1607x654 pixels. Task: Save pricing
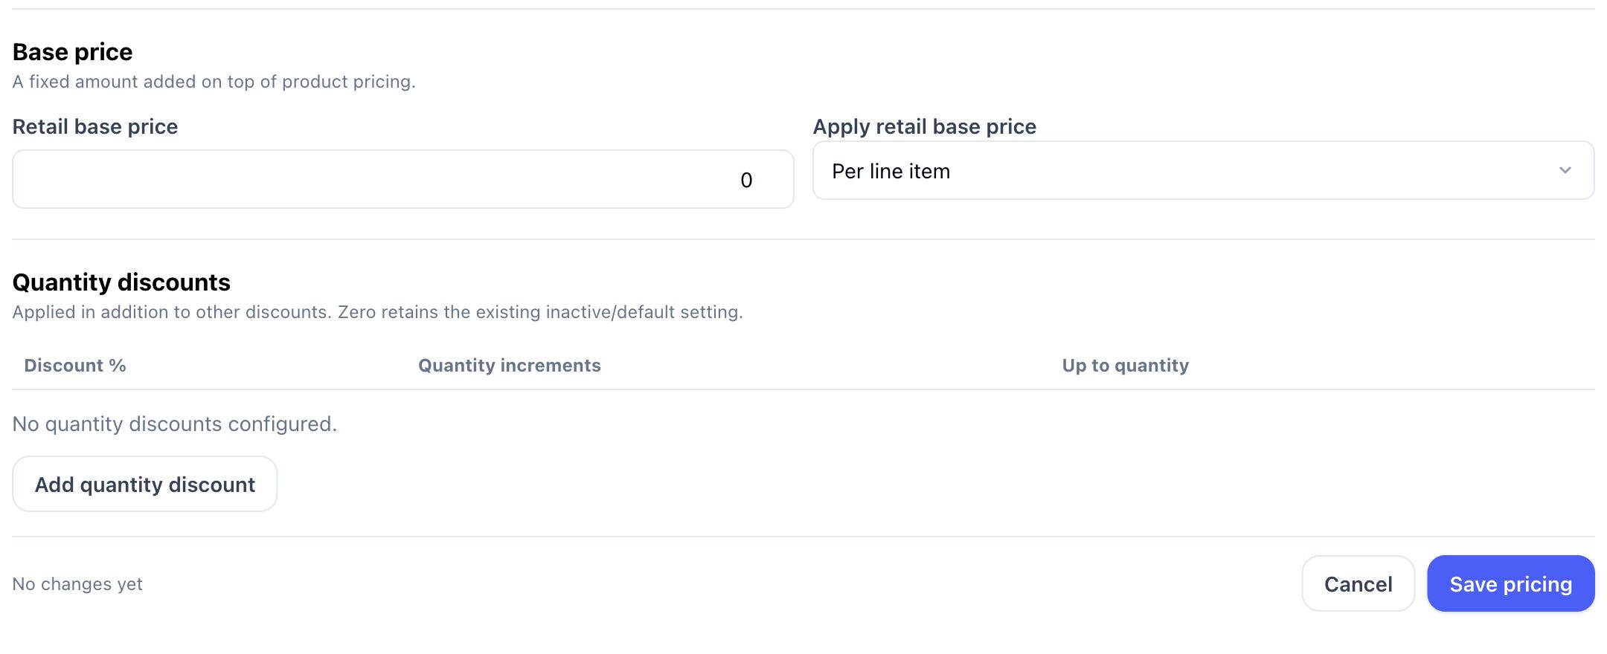tap(1510, 583)
